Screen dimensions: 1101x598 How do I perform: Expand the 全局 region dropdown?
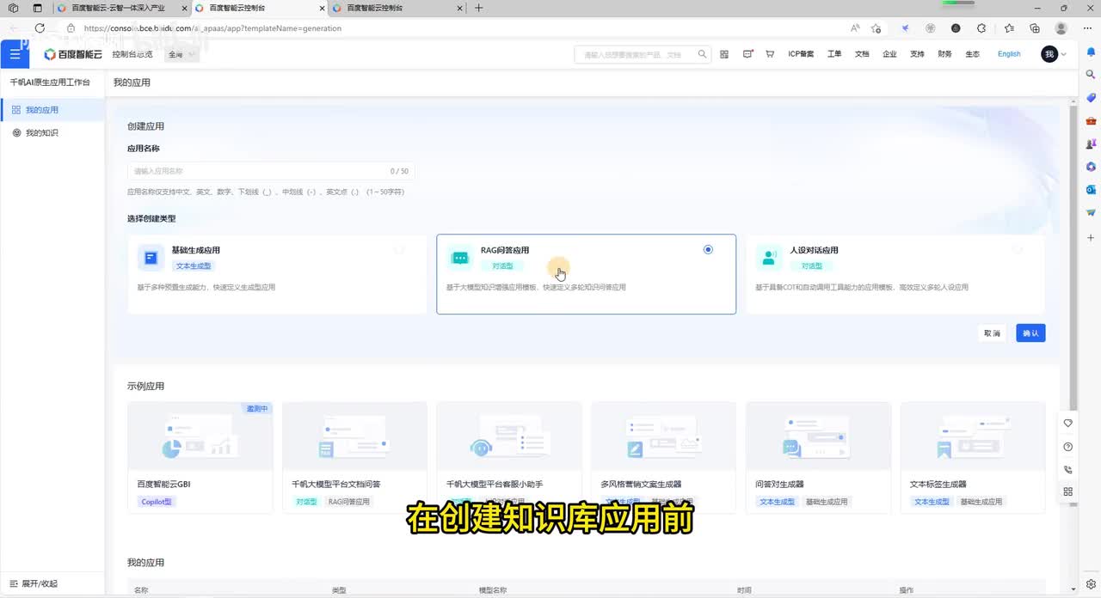click(181, 54)
